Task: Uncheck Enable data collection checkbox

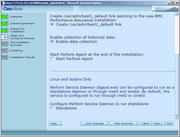Action: click(x=52, y=42)
